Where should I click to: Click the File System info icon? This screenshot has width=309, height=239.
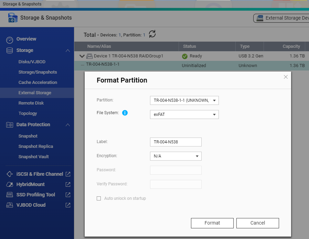[125, 113]
